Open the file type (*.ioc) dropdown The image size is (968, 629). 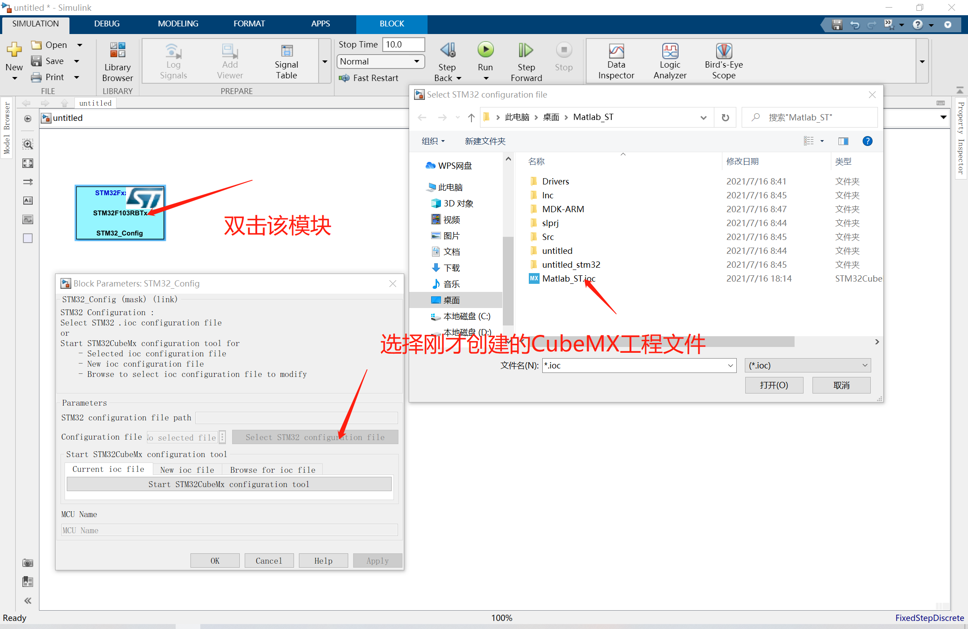click(x=808, y=365)
